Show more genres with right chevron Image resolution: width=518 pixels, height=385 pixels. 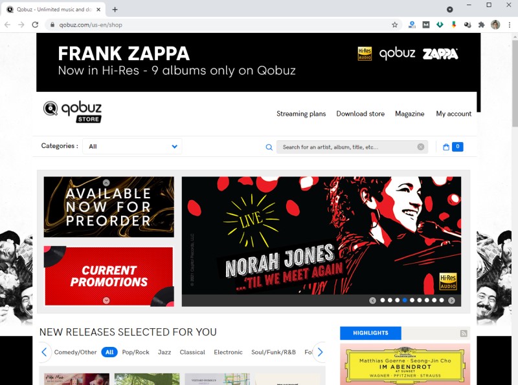click(x=320, y=352)
